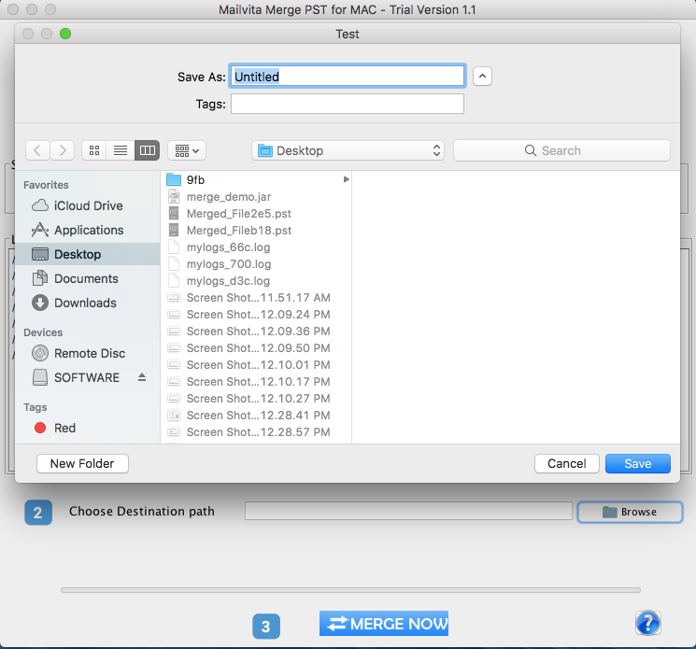Click Screen Shot 12.09.24 PM file
696x649 pixels.
(x=258, y=315)
